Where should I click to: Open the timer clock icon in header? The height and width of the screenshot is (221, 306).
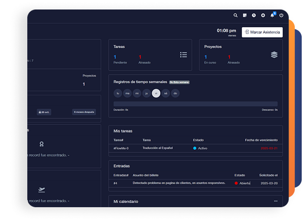pyautogui.click(x=254, y=16)
